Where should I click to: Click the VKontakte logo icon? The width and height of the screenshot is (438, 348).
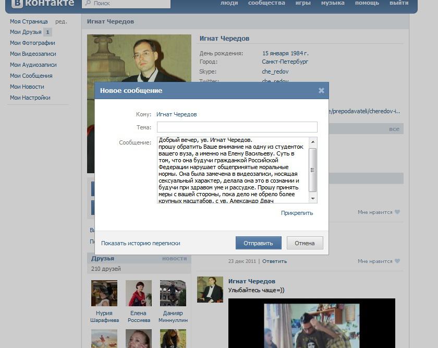[17, 3]
